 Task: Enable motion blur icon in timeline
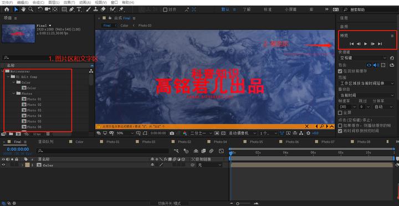(211, 151)
